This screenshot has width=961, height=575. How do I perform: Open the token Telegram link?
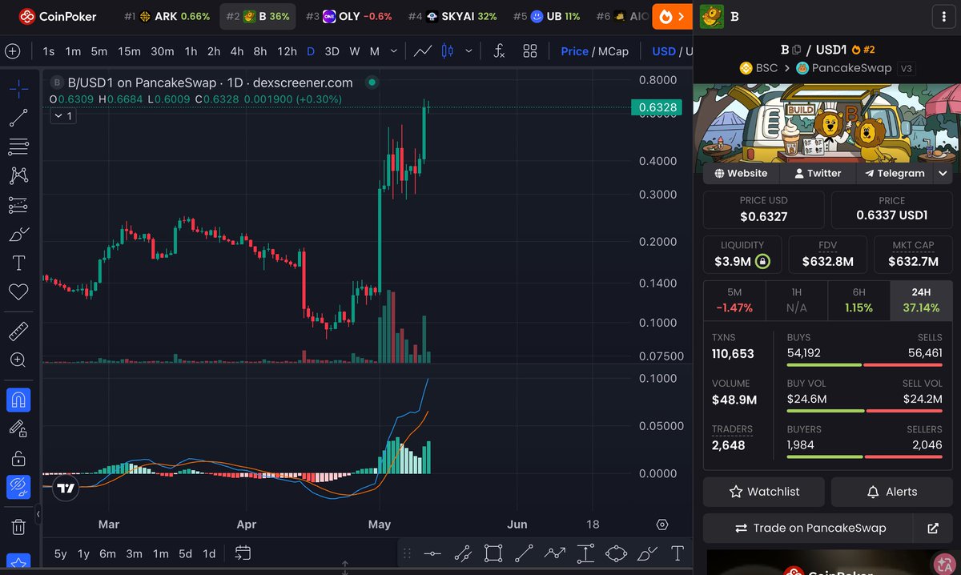click(895, 173)
